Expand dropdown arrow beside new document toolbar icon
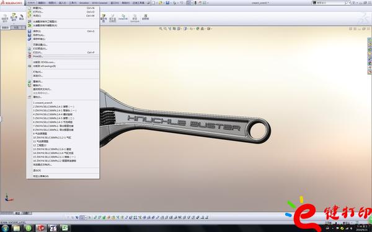 [x=157, y=3]
